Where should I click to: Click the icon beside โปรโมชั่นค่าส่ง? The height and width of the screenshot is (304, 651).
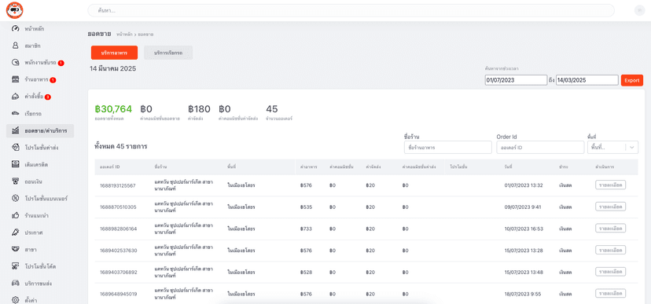16,147
